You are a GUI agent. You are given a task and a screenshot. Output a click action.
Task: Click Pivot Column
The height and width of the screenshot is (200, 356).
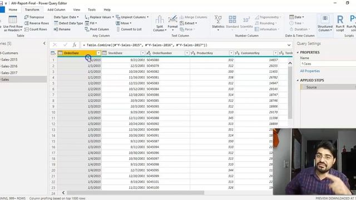(97, 29)
